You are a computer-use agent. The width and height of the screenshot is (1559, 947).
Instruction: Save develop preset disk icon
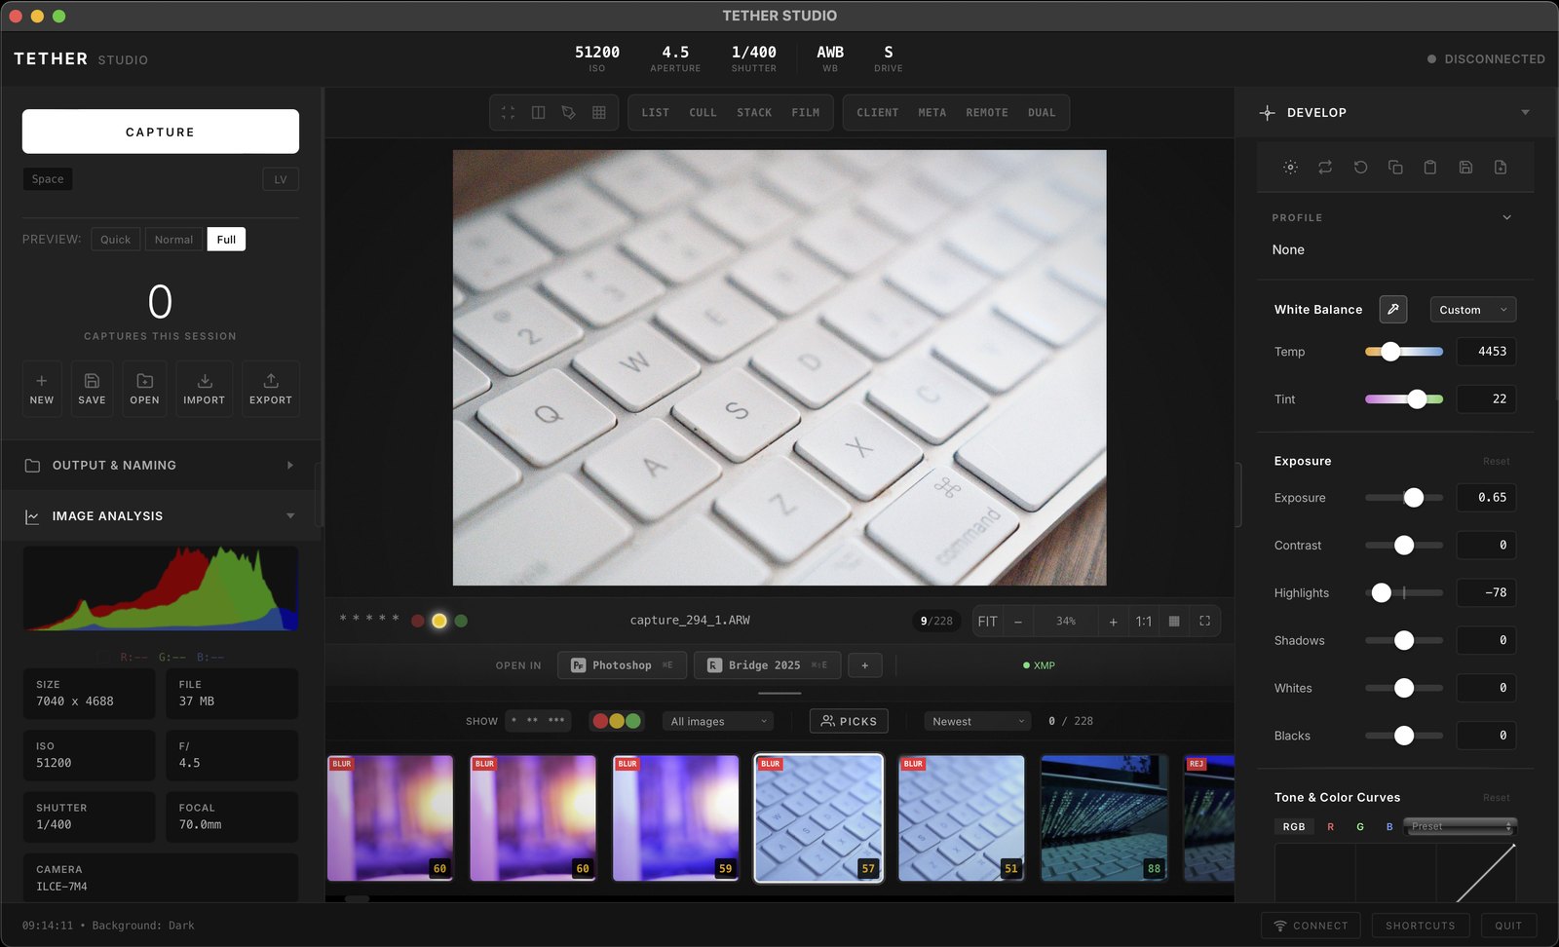pyautogui.click(x=1465, y=168)
